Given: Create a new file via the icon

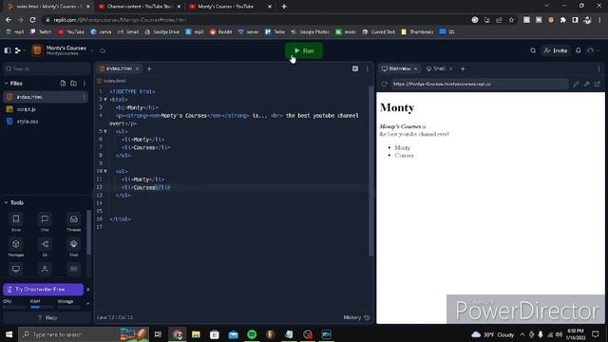Looking at the screenshot, I should point(63,84).
